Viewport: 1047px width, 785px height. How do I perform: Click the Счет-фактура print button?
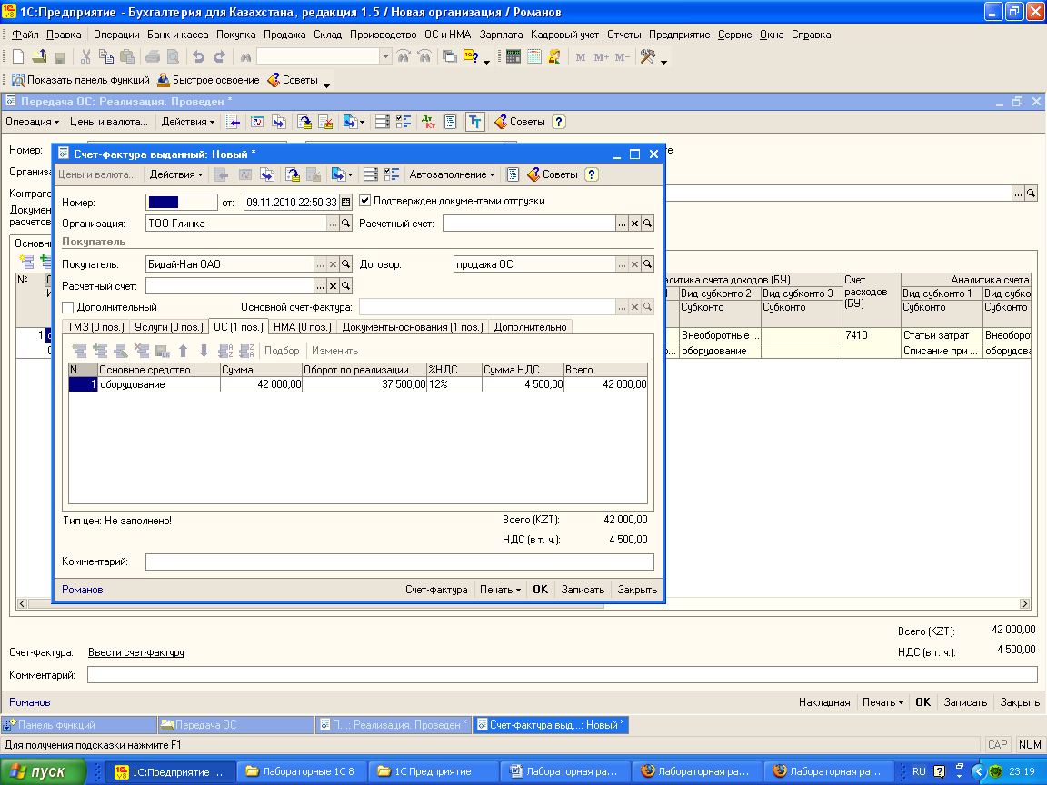point(436,590)
